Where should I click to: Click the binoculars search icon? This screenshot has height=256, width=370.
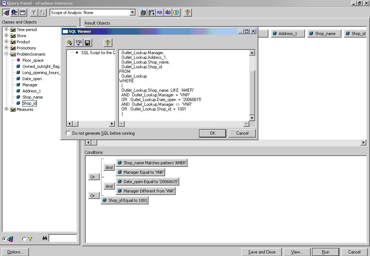click(x=45, y=238)
